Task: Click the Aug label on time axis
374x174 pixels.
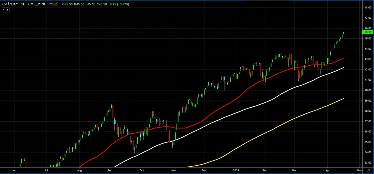Action: [79, 171]
